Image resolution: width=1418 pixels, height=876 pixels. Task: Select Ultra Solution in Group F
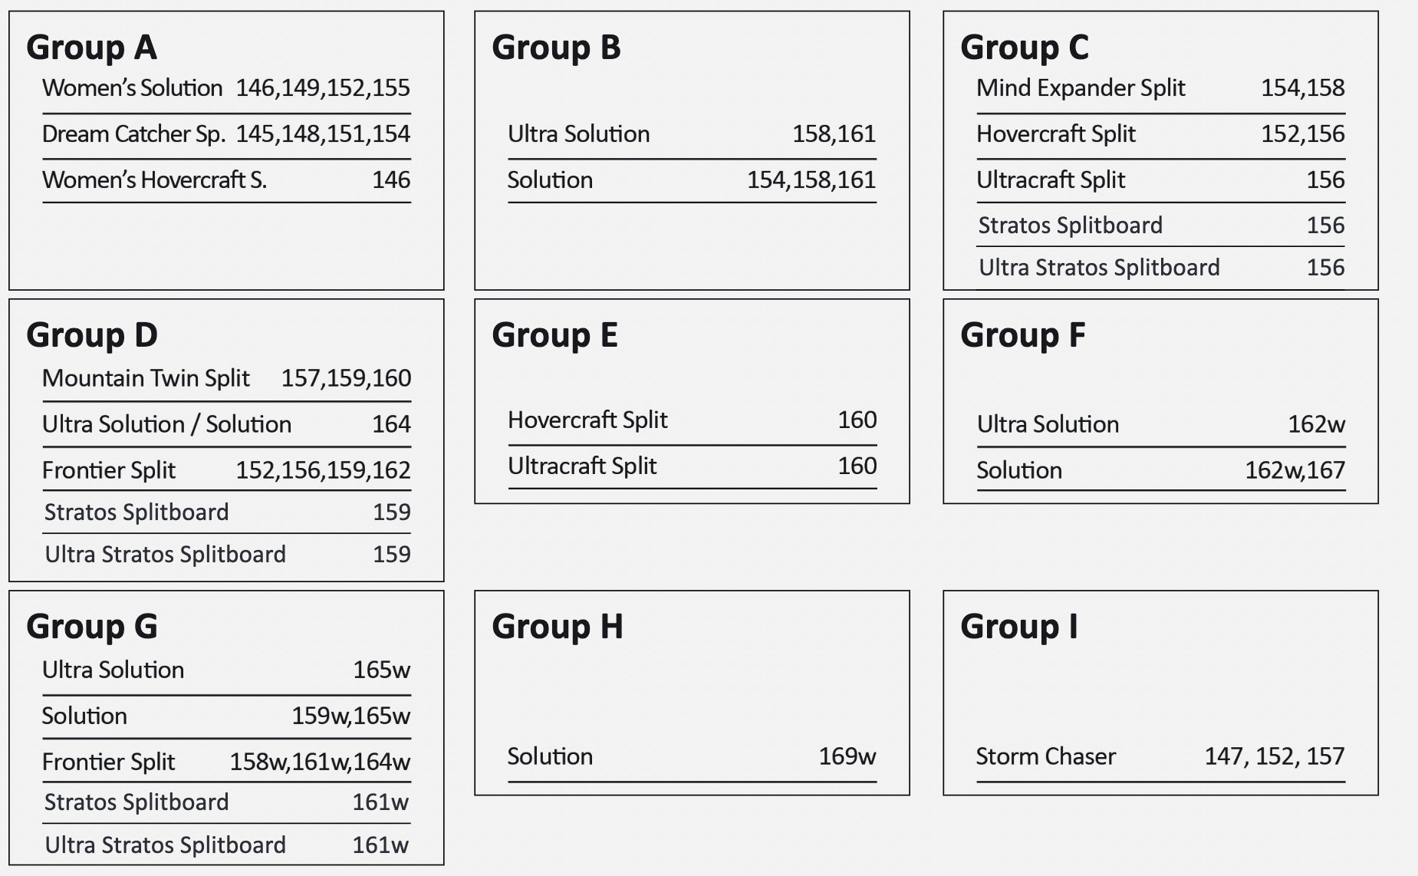tap(1048, 424)
